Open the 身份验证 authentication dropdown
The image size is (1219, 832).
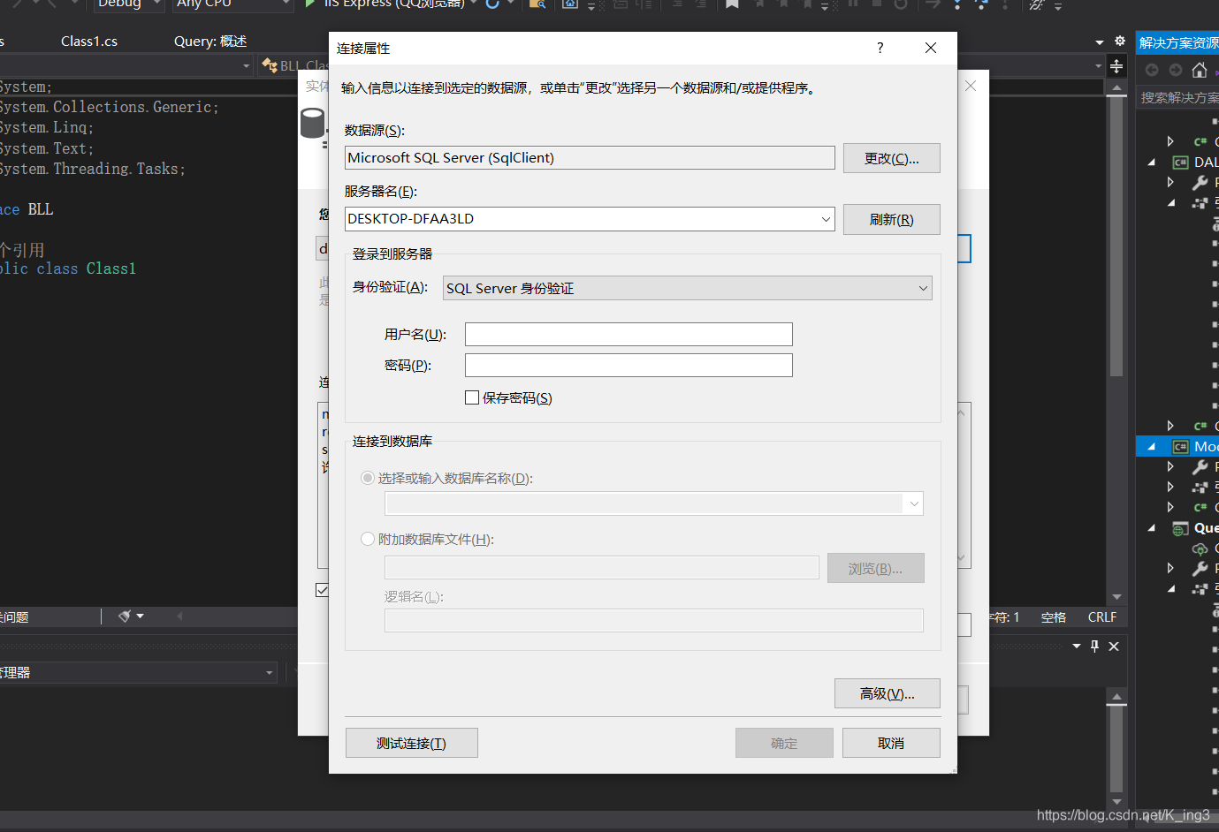923,288
